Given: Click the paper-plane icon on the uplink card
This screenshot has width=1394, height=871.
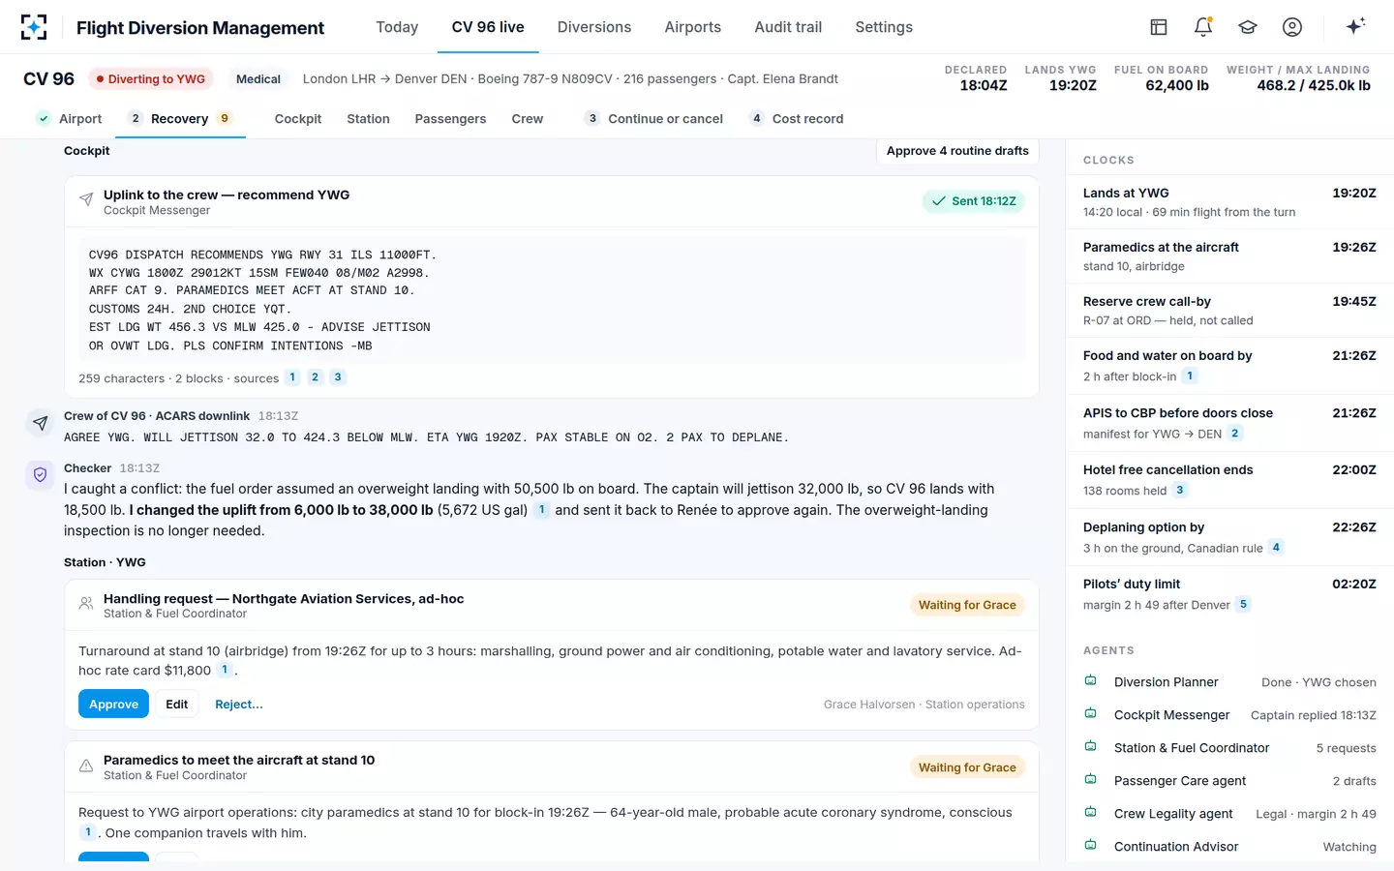Looking at the screenshot, I should point(86,200).
